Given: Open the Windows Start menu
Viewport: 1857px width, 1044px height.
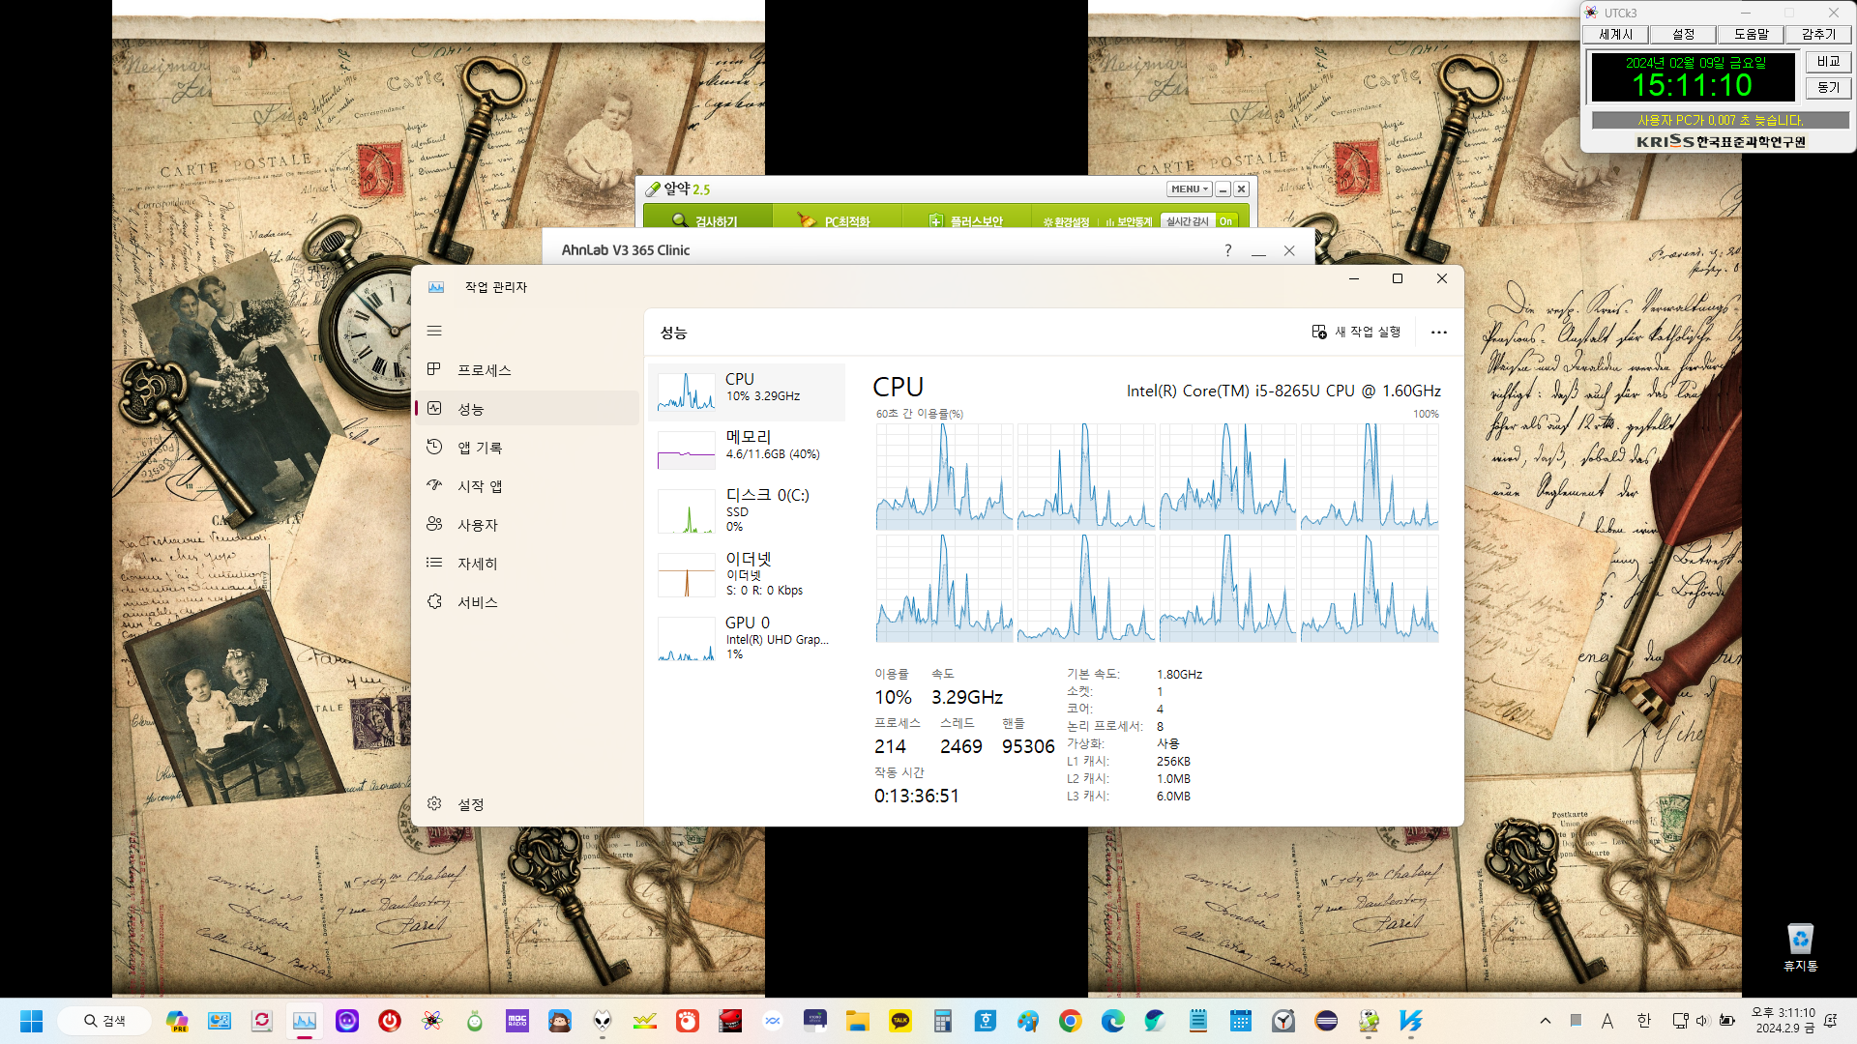Looking at the screenshot, I should [x=32, y=1021].
